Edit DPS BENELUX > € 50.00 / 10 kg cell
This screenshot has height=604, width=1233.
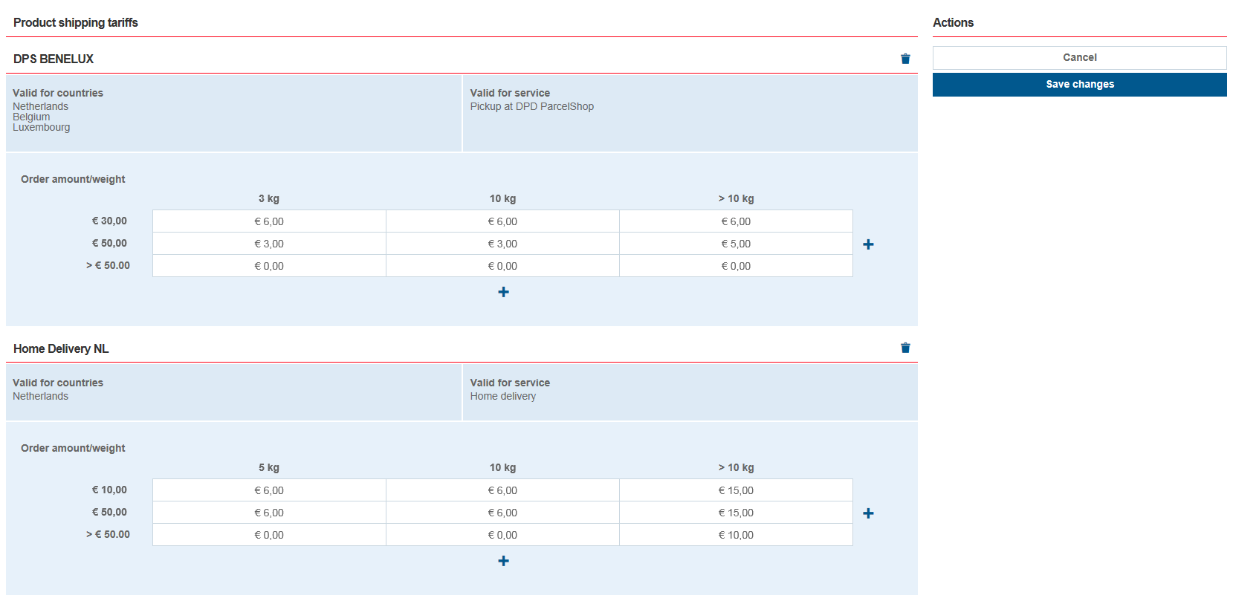coord(502,266)
